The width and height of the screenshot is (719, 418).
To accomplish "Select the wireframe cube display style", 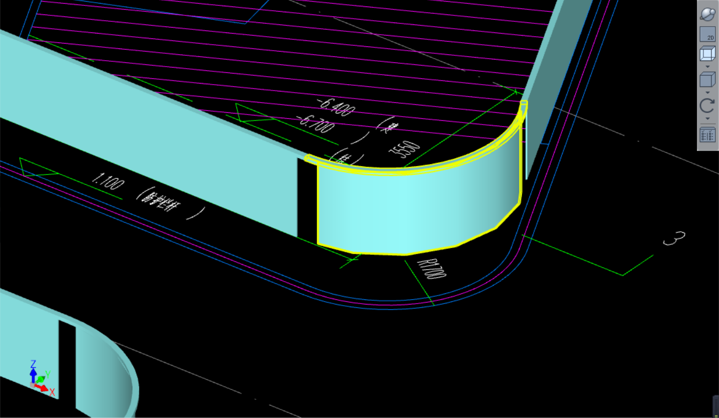I will pyautogui.click(x=707, y=54).
